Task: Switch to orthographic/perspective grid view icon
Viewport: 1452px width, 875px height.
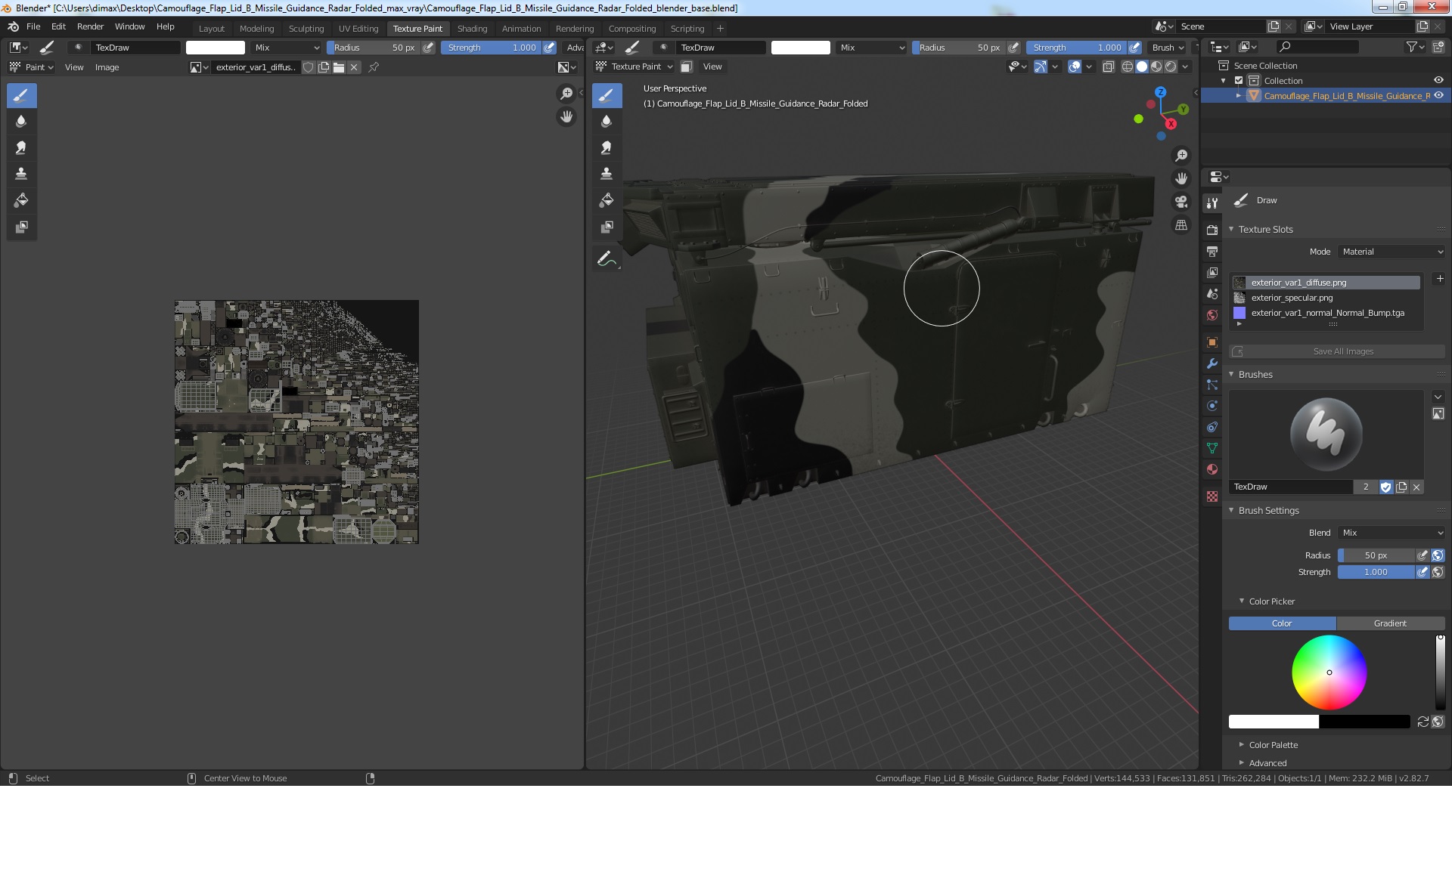Action: tap(1181, 225)
